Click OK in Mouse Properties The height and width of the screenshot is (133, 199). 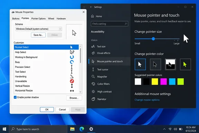coord(47,109)
